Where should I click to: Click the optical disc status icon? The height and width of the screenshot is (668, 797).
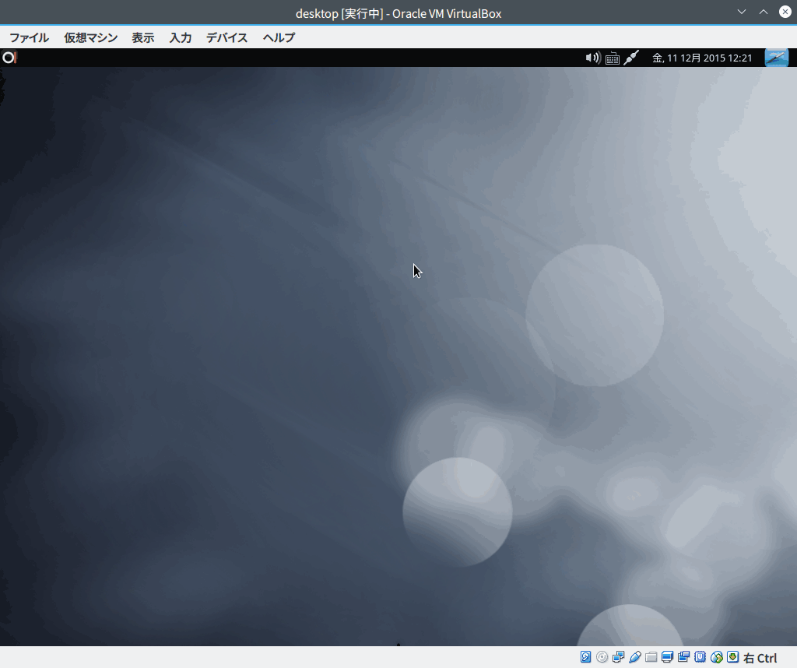coord(602,657)
